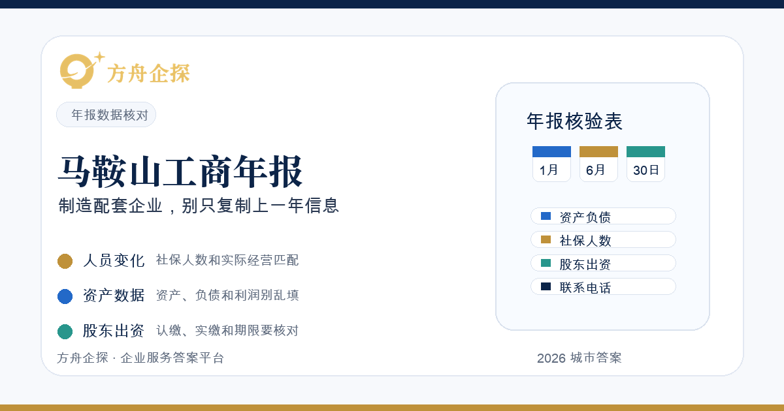
Task: Click the gold dot beside 人员变化
Action: [65, 261]
